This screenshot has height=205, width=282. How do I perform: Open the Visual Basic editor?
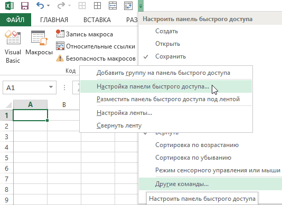click(13, 47)
